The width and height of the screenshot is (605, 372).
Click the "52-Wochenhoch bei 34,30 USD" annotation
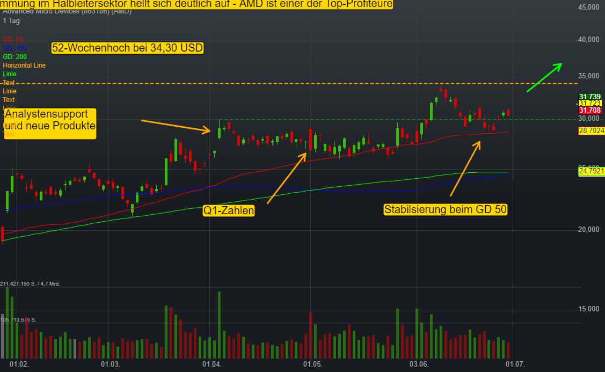pyautogui.click(x=127, y=48)
